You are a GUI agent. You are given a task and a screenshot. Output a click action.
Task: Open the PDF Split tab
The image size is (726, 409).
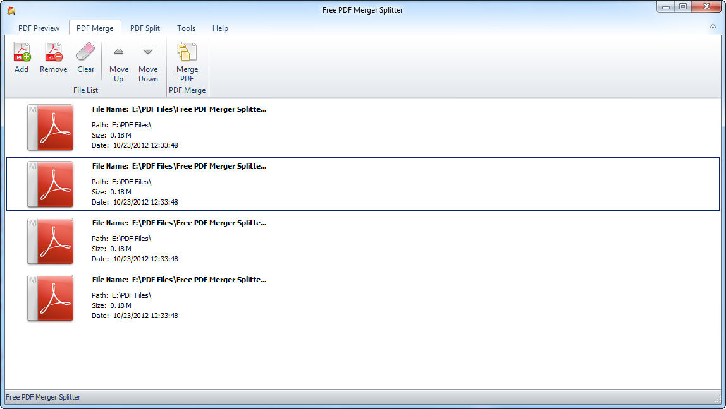(145, 28)
